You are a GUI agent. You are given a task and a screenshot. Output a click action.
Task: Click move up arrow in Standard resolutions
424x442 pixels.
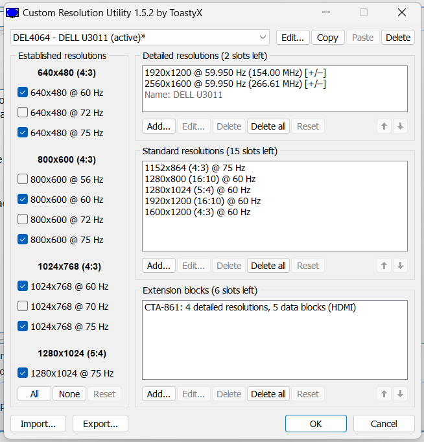[384, 266]
